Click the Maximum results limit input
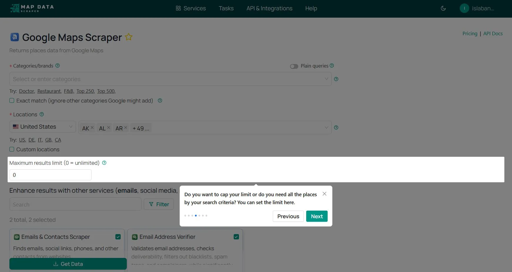 coord(50,175)
